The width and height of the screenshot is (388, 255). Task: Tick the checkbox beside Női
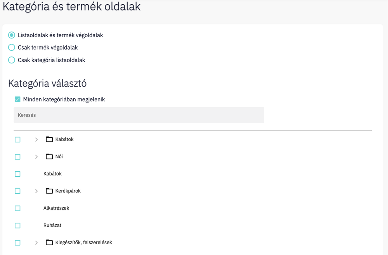pyautogui.click(x=17, y=156)
